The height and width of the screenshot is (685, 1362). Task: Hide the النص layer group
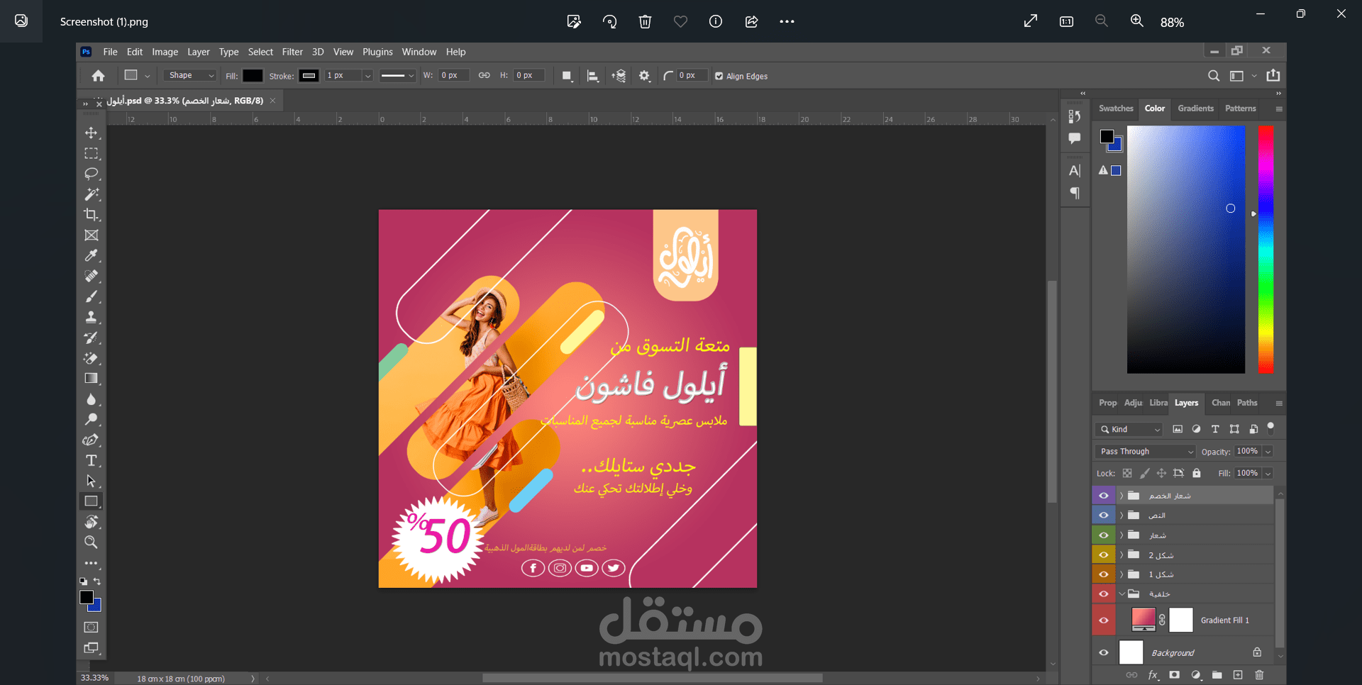[1104, 516]
